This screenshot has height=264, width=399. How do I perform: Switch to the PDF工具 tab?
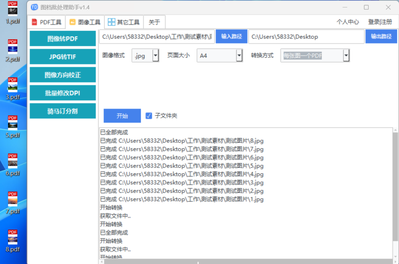[x=47, y=22]
